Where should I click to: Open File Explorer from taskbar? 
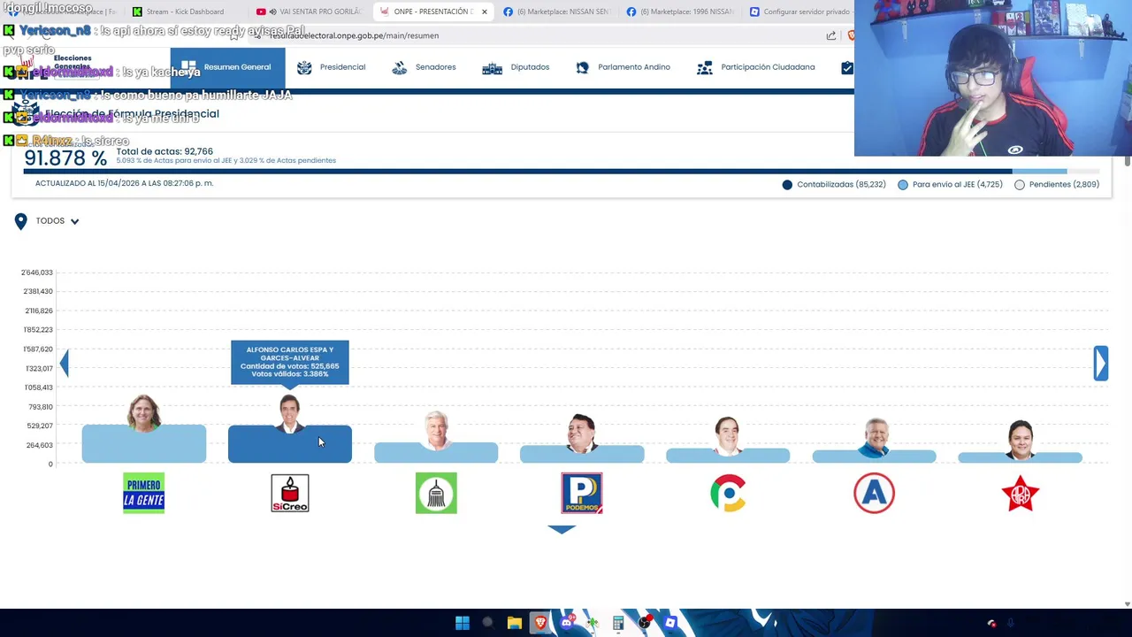tap(515, 623)
